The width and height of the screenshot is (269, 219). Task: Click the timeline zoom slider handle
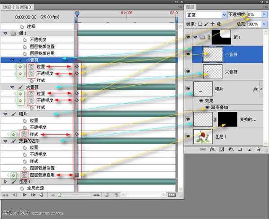coord(60,195)
